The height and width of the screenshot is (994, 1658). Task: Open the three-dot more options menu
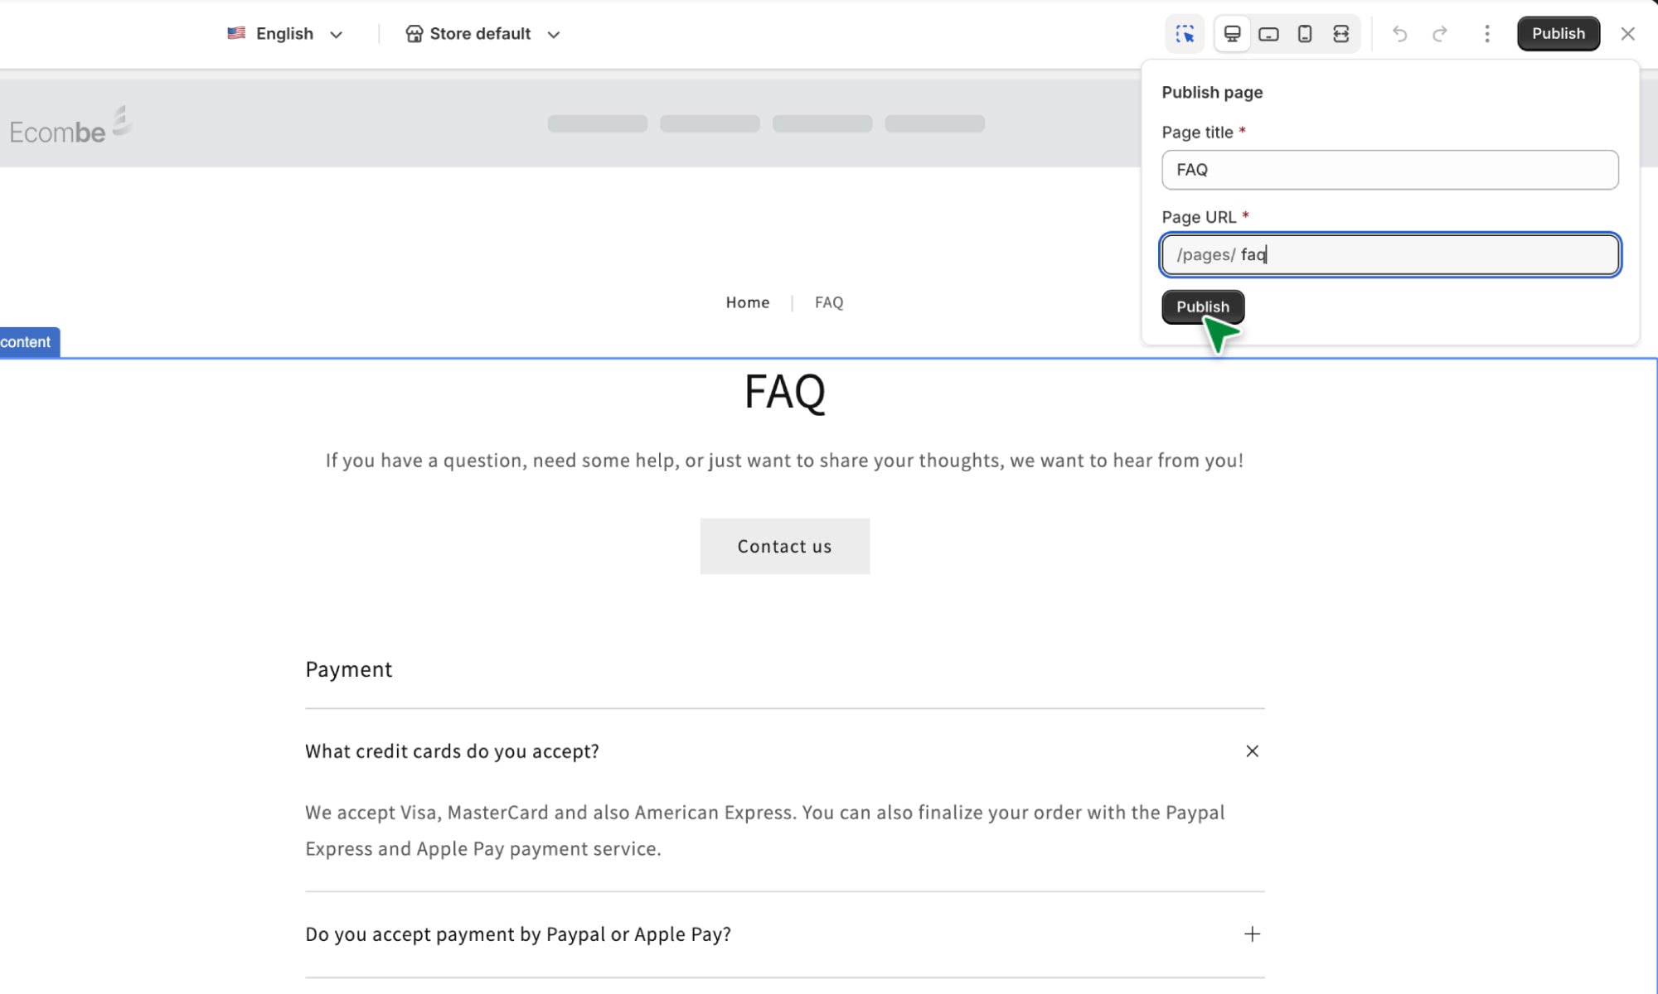click(1487, 34)
